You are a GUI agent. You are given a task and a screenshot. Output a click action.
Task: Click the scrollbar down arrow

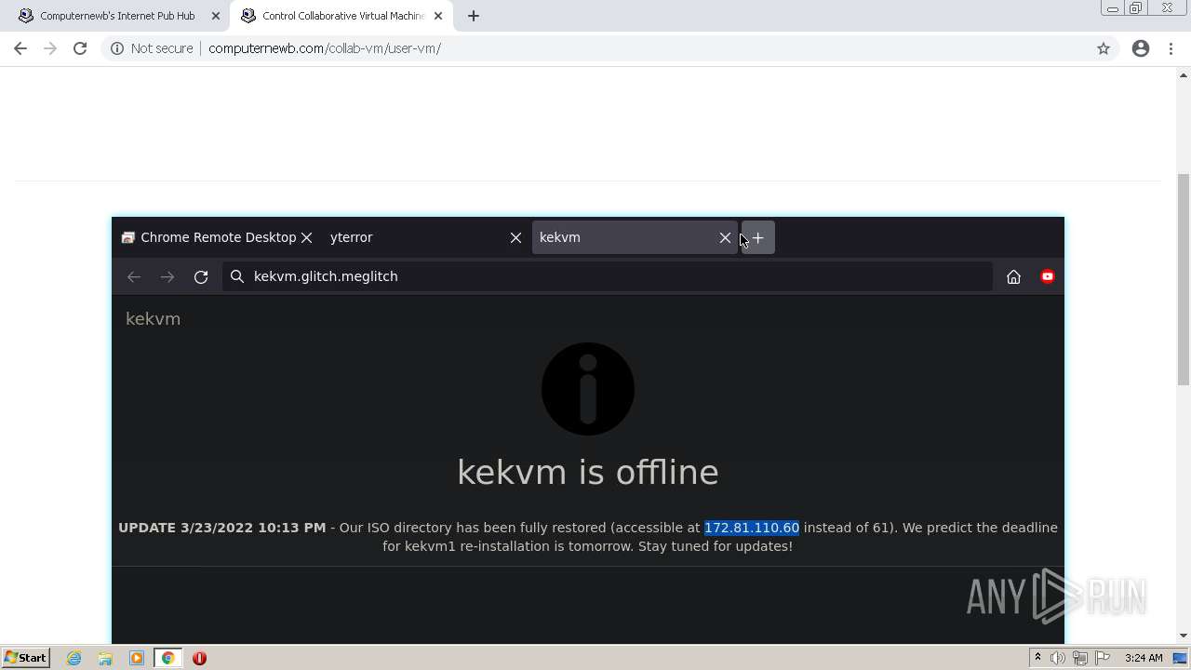[1184, 636]
